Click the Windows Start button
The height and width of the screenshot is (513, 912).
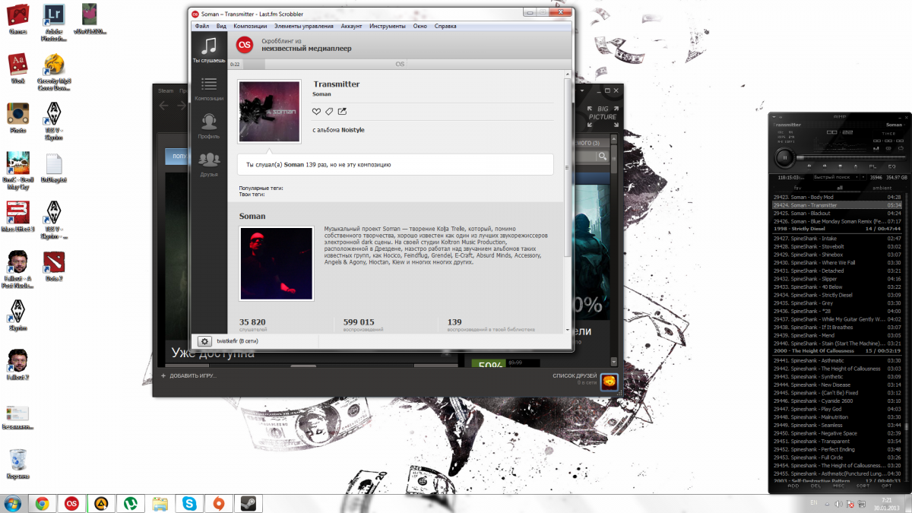tap(13, 503)
